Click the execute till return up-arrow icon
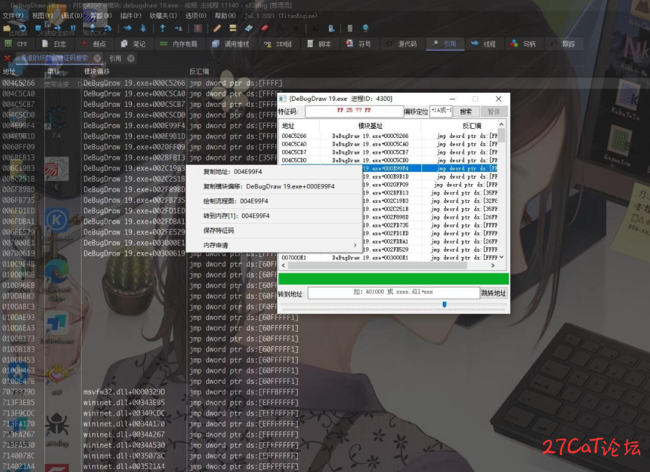 (162, 28)
